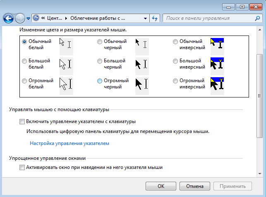Click the Отмена button
This screenshot has width=266, height=197.
195,186
